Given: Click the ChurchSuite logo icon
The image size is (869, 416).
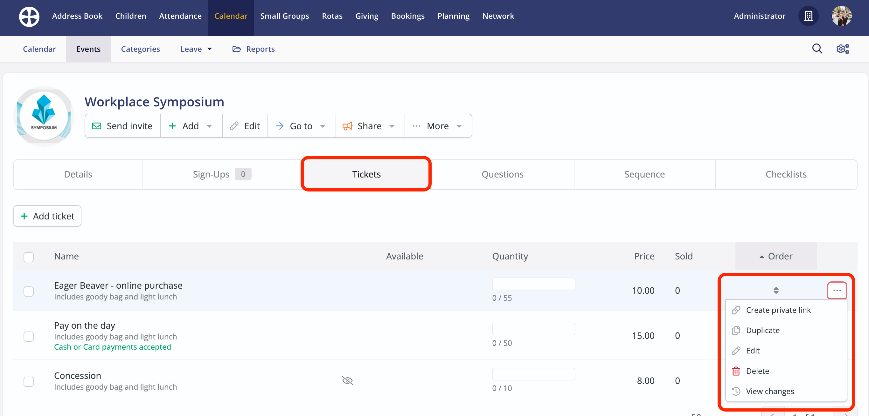Looking at the screenshot, I should tap(29, 17).
